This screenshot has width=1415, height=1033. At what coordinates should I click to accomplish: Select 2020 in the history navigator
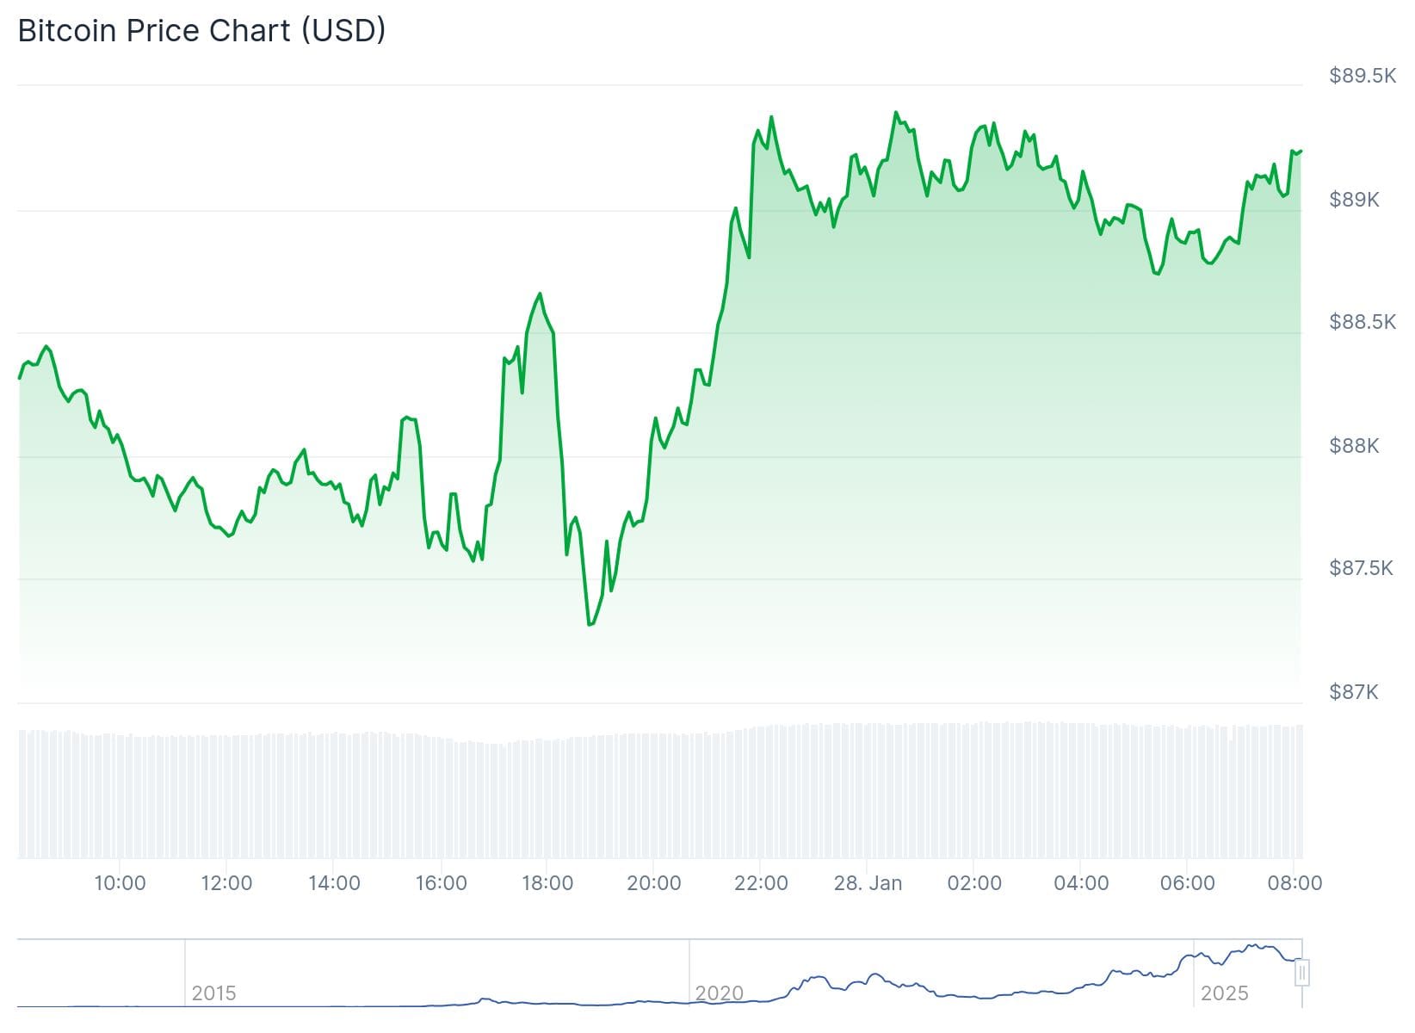pos(719,993)
